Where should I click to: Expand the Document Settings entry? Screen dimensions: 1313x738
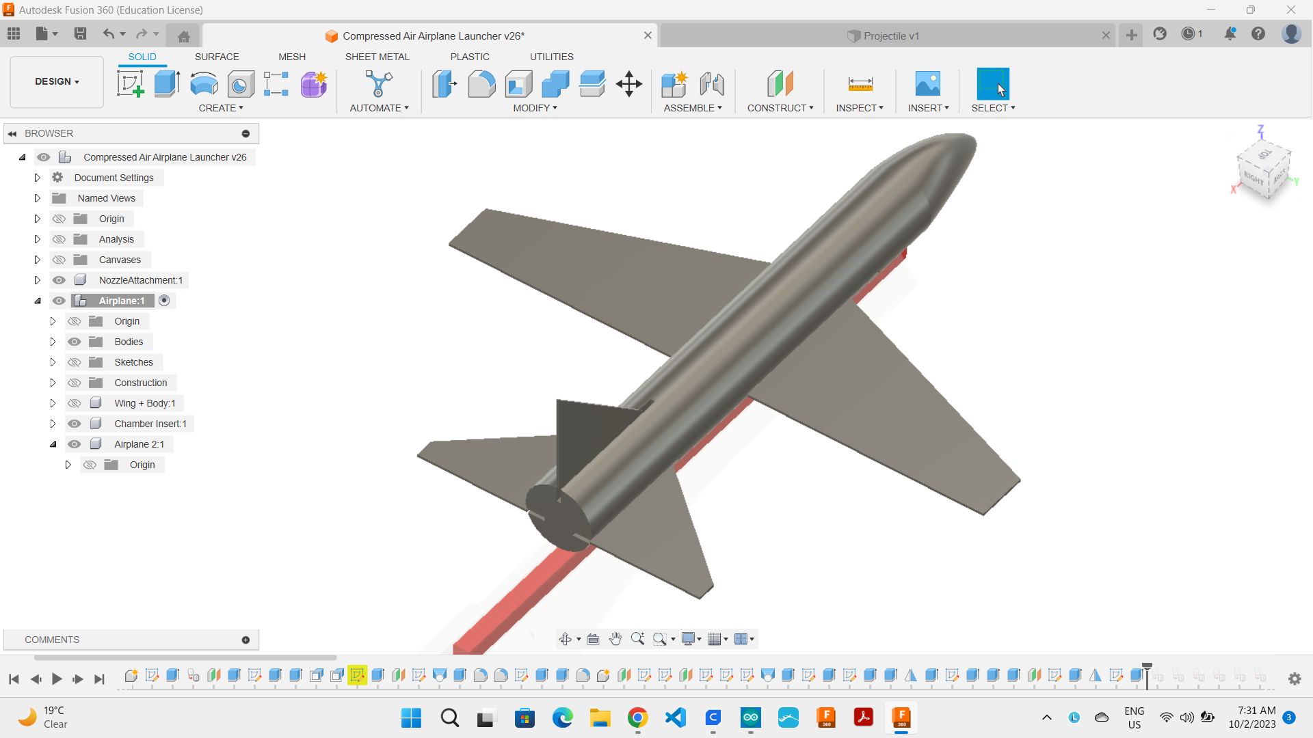pos(38,178)
